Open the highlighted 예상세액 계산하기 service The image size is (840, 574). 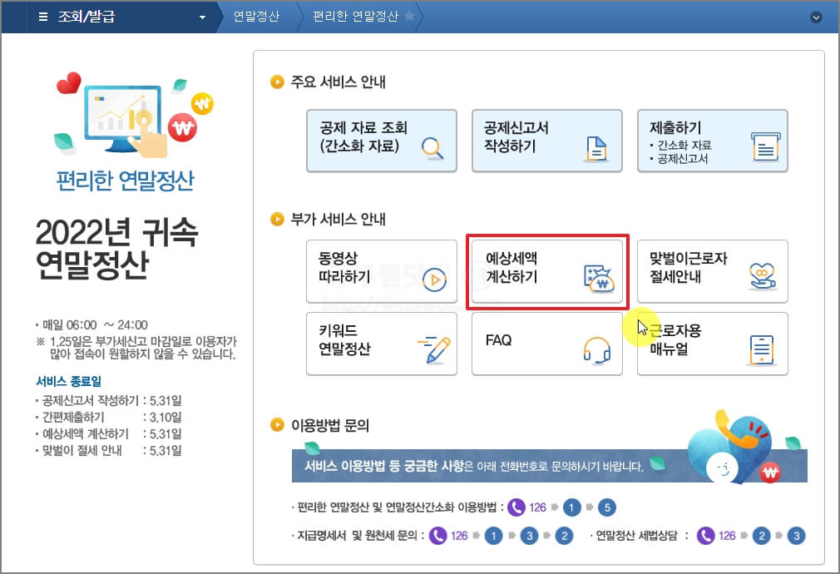[x=547, y=272]
